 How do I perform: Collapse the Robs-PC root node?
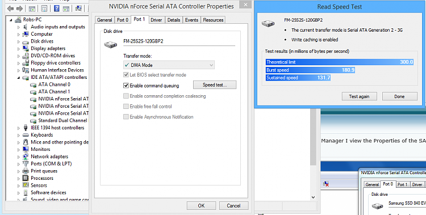click(11, 20)
